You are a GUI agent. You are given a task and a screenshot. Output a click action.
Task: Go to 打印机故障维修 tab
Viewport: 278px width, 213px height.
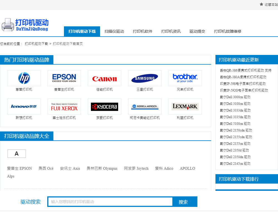[x=227, y=32]
